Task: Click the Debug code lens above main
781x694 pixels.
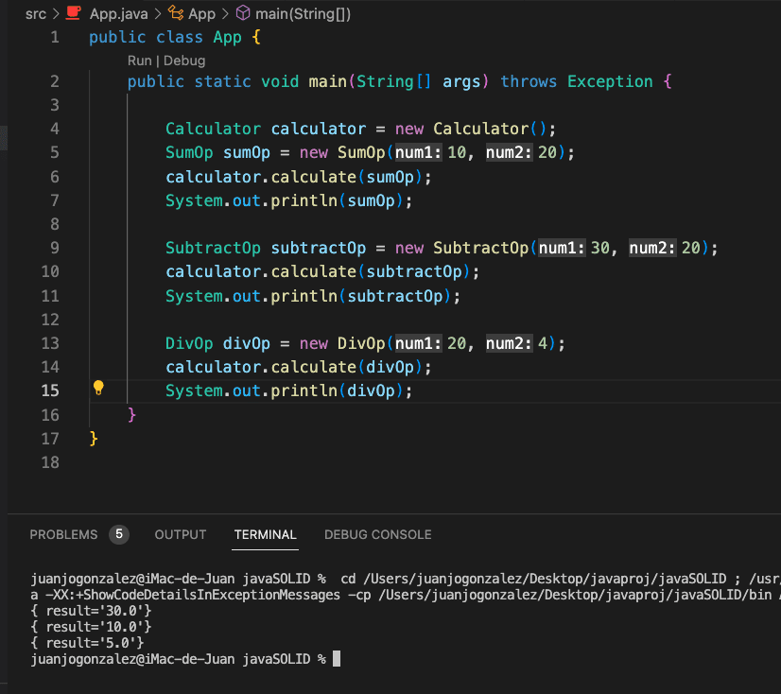Action: pyautogui.click(x=184, y=61)
